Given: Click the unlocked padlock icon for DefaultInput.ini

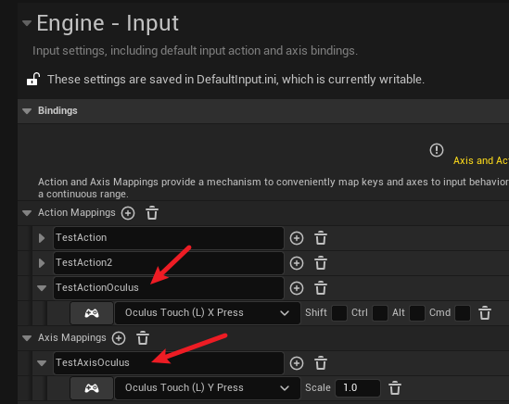Looking at the screenshot, I should (x=33, y=79).
